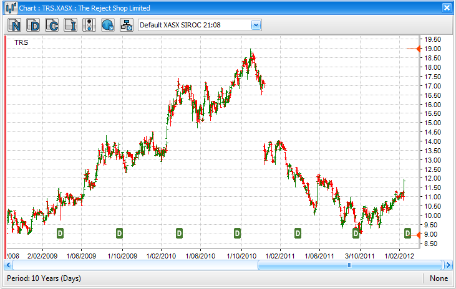This screenshot has height=289, width=456.
Task: Click the D marker just after 1/02/2010
Action: pos(179,233)
